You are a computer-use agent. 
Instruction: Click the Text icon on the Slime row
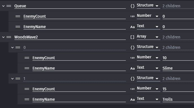(132, 68)
